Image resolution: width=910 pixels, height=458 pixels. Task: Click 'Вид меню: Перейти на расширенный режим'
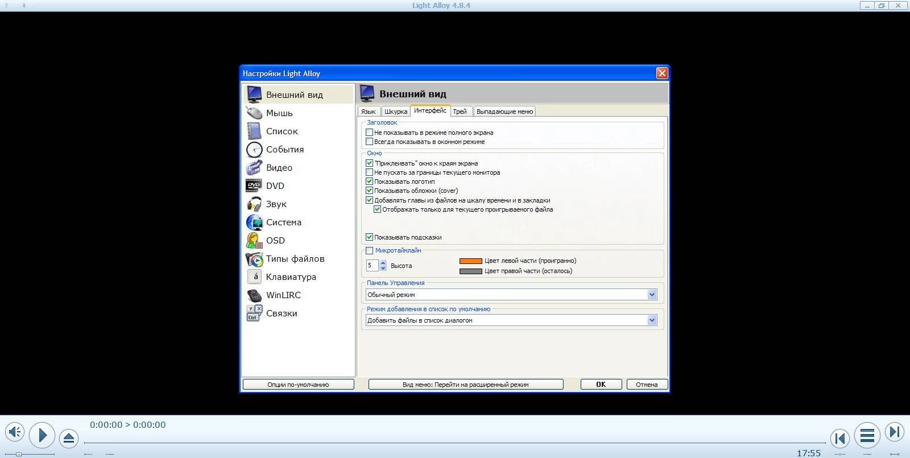tap(466, 385)
